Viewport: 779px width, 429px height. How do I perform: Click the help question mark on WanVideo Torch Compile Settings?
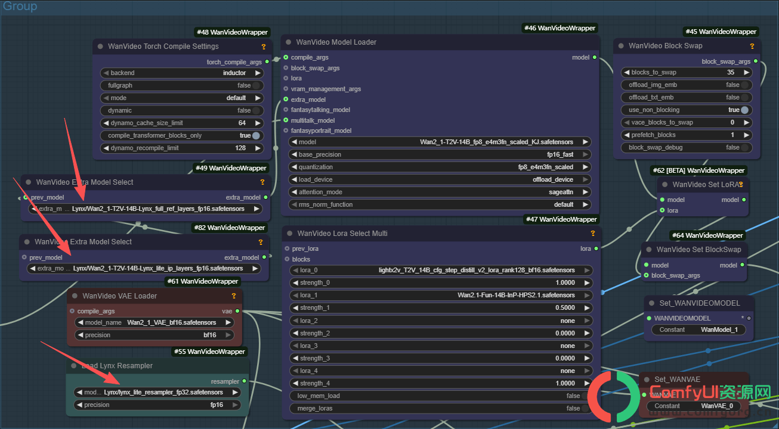coord(264,46)
